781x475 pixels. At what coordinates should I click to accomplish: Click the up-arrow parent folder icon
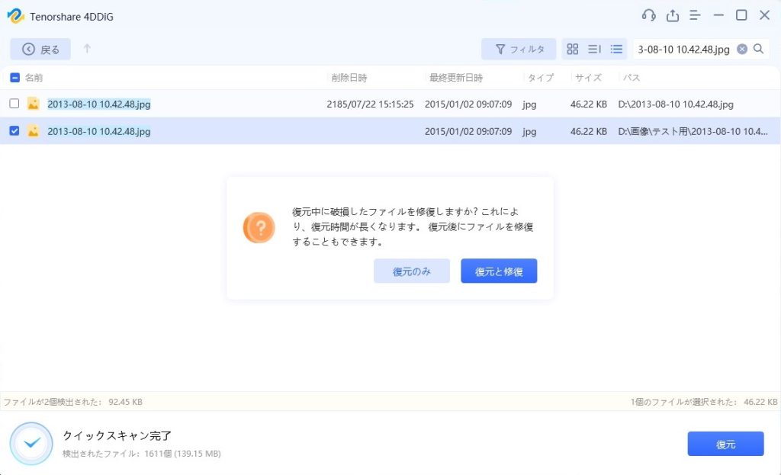pyautogui.click(x=87, y=49)
